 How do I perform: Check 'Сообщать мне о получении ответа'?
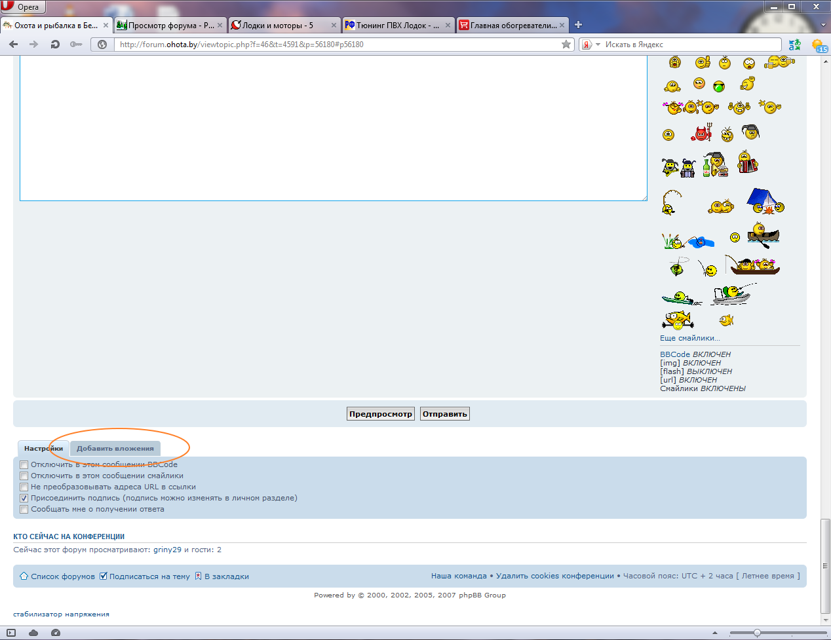pyautogui.click(x=24, y=510)
